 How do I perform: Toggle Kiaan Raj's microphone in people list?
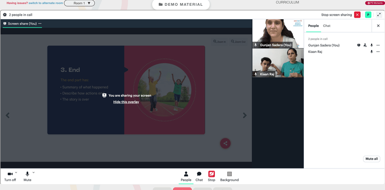point(372,52)
